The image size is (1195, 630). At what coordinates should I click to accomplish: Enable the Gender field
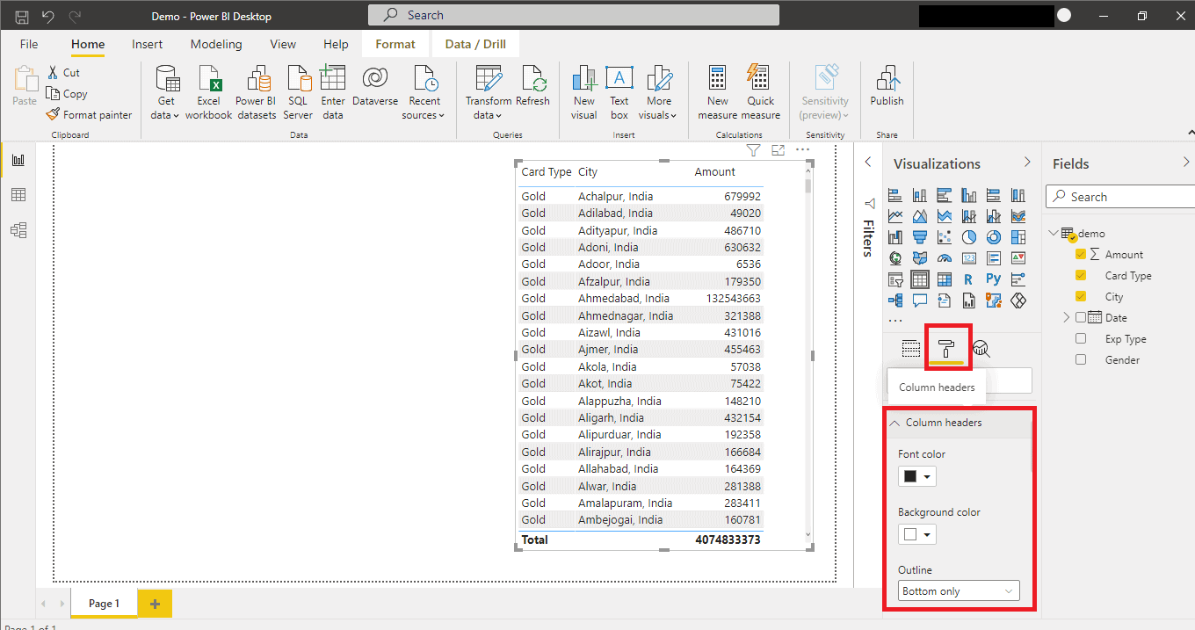click(1080, 359)
